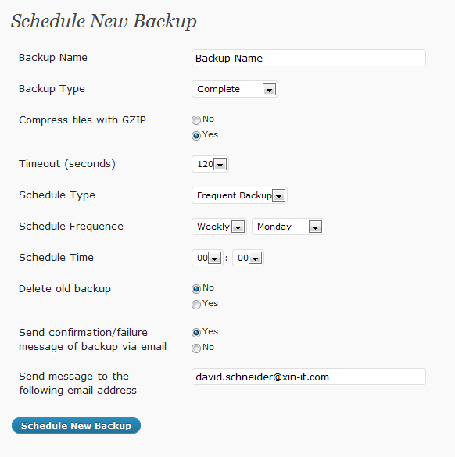Select No for email confirmation message
455x457 pixels.
tap(196, 348)
